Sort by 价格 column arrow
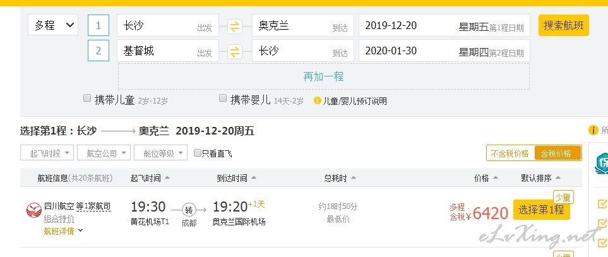The height and width of the screenshot is (257, 608). pyautogui.click(x=495, y=178)
